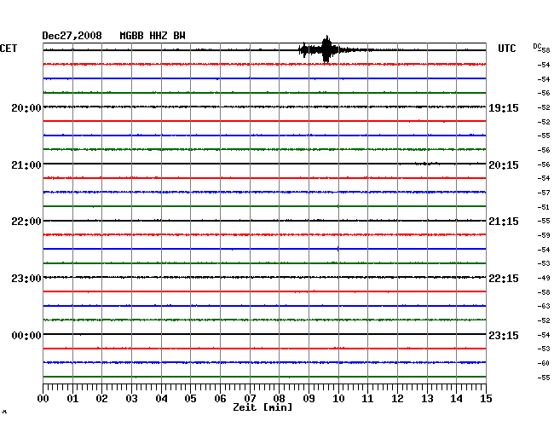Click minute axis label 03
554x421 pixels.
coord(131,399)
